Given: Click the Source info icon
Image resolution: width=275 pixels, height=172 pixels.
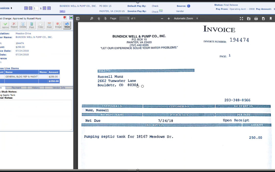Looking at the screenshot, I should coord(189,6).
